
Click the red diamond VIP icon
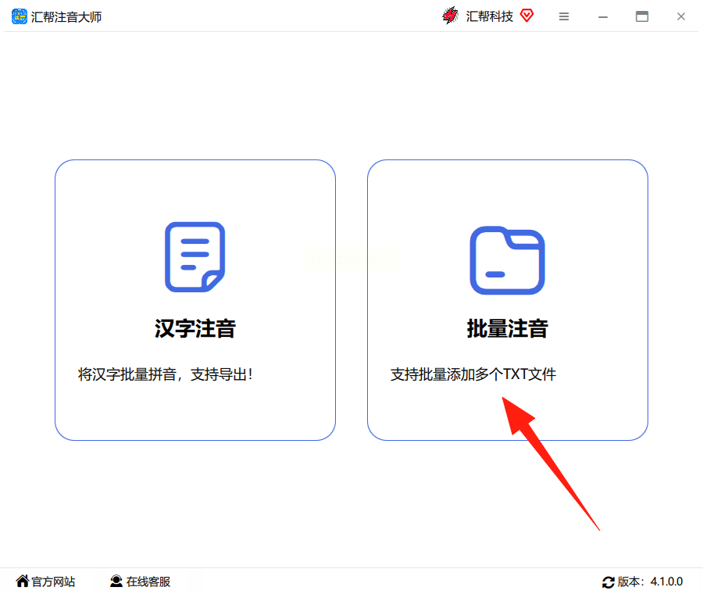tap(526, 16)
